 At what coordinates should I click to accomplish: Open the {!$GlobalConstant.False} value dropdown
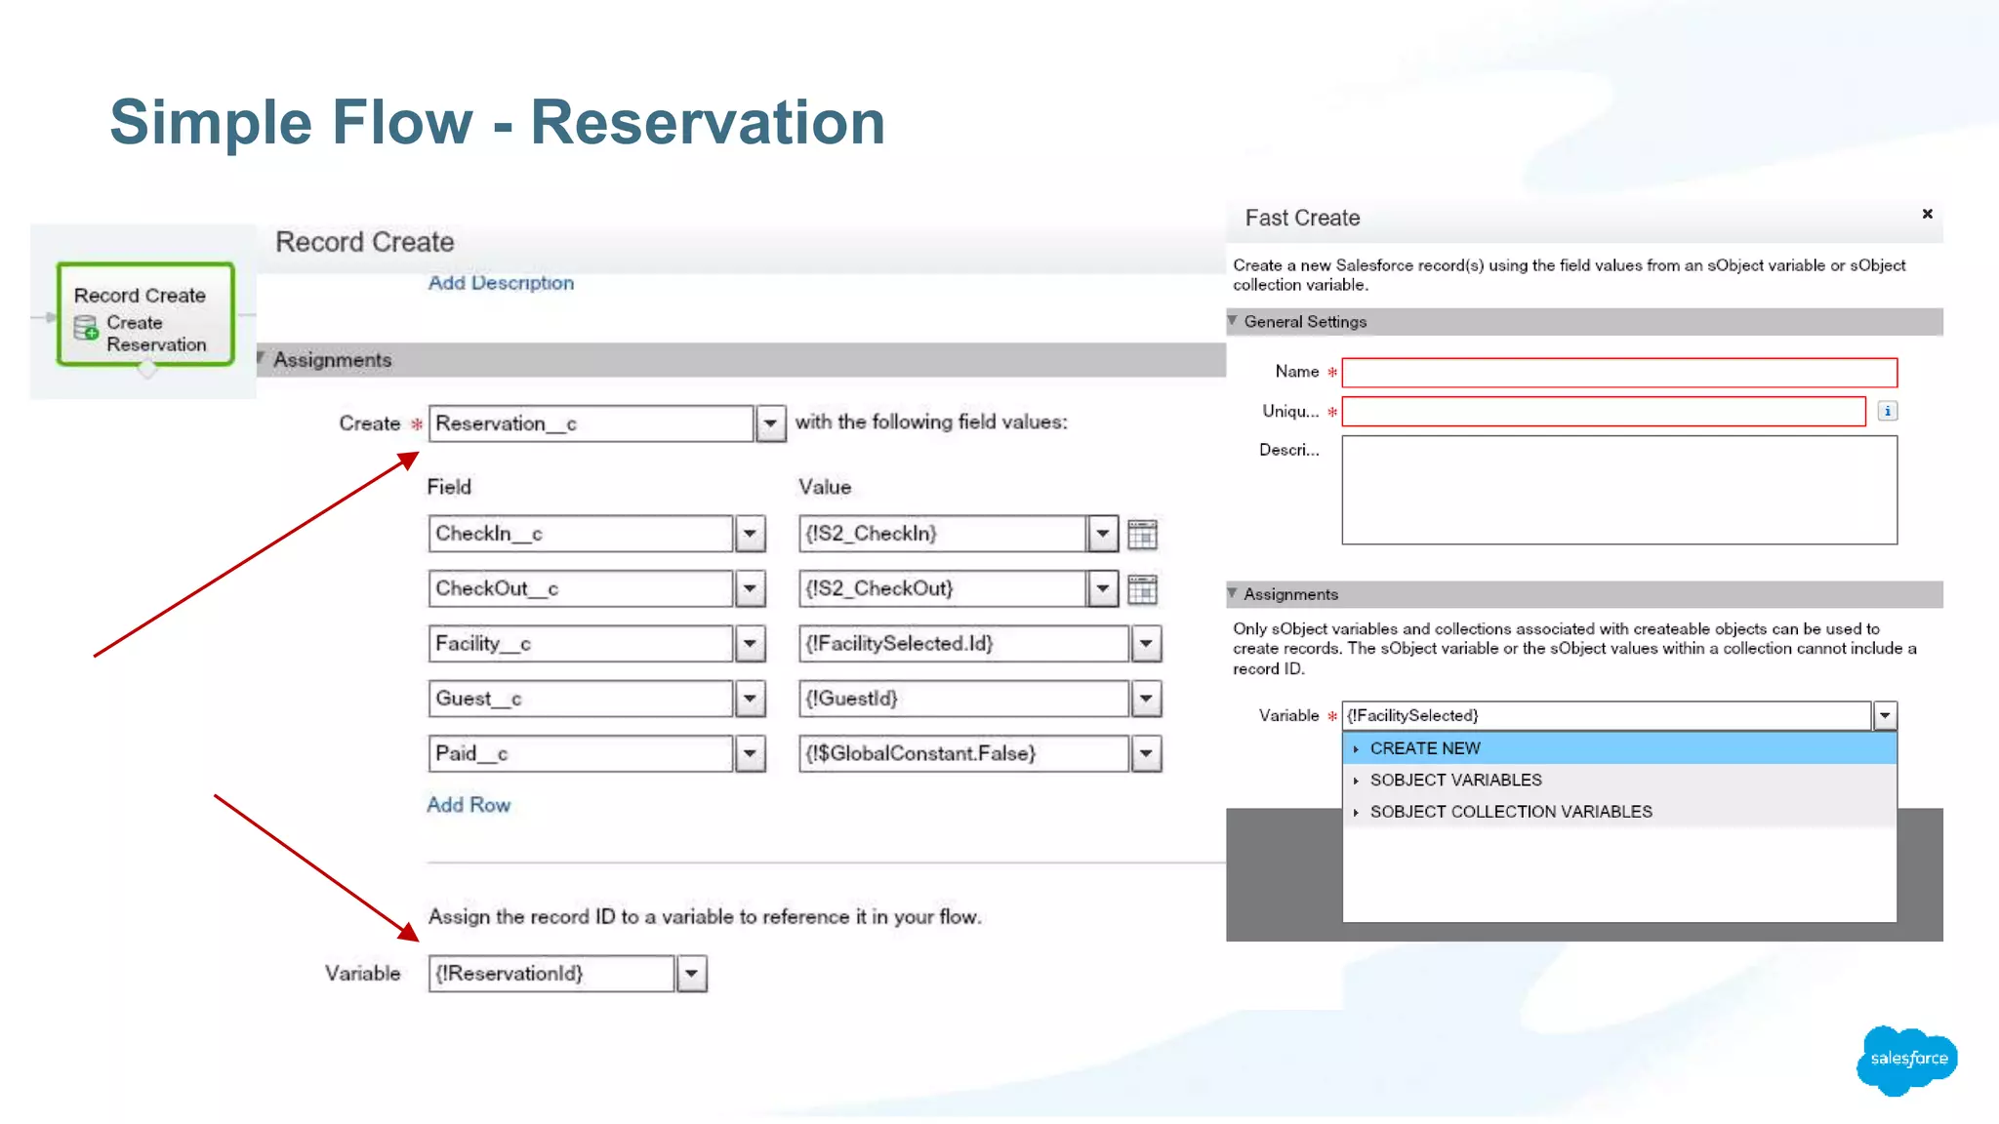click(x=1146, y=753)
